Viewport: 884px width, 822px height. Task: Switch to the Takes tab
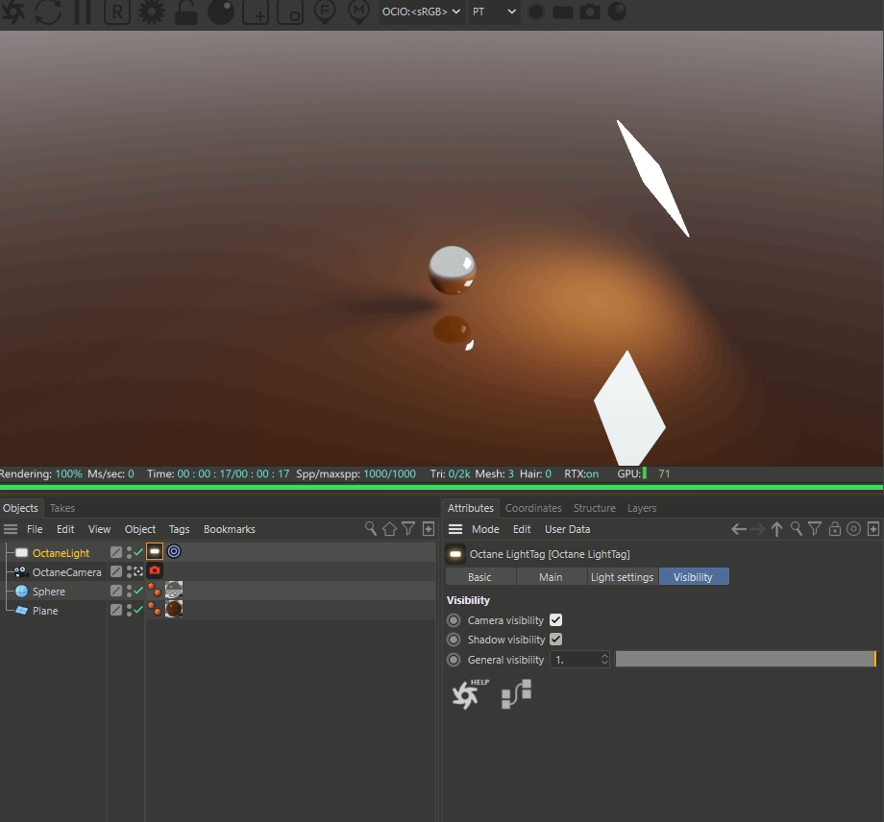[62, 508]
